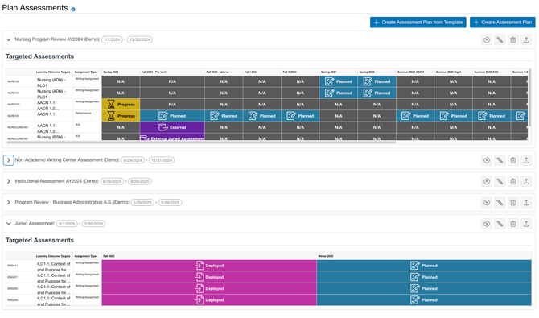Click the 1/1/2024 start date pill

[112, 39]
